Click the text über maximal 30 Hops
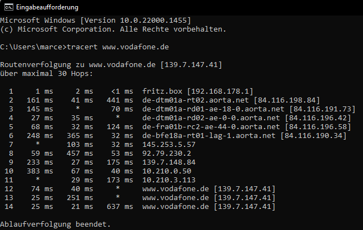Viewport: 363px width, 230px height. coord(48,74)
